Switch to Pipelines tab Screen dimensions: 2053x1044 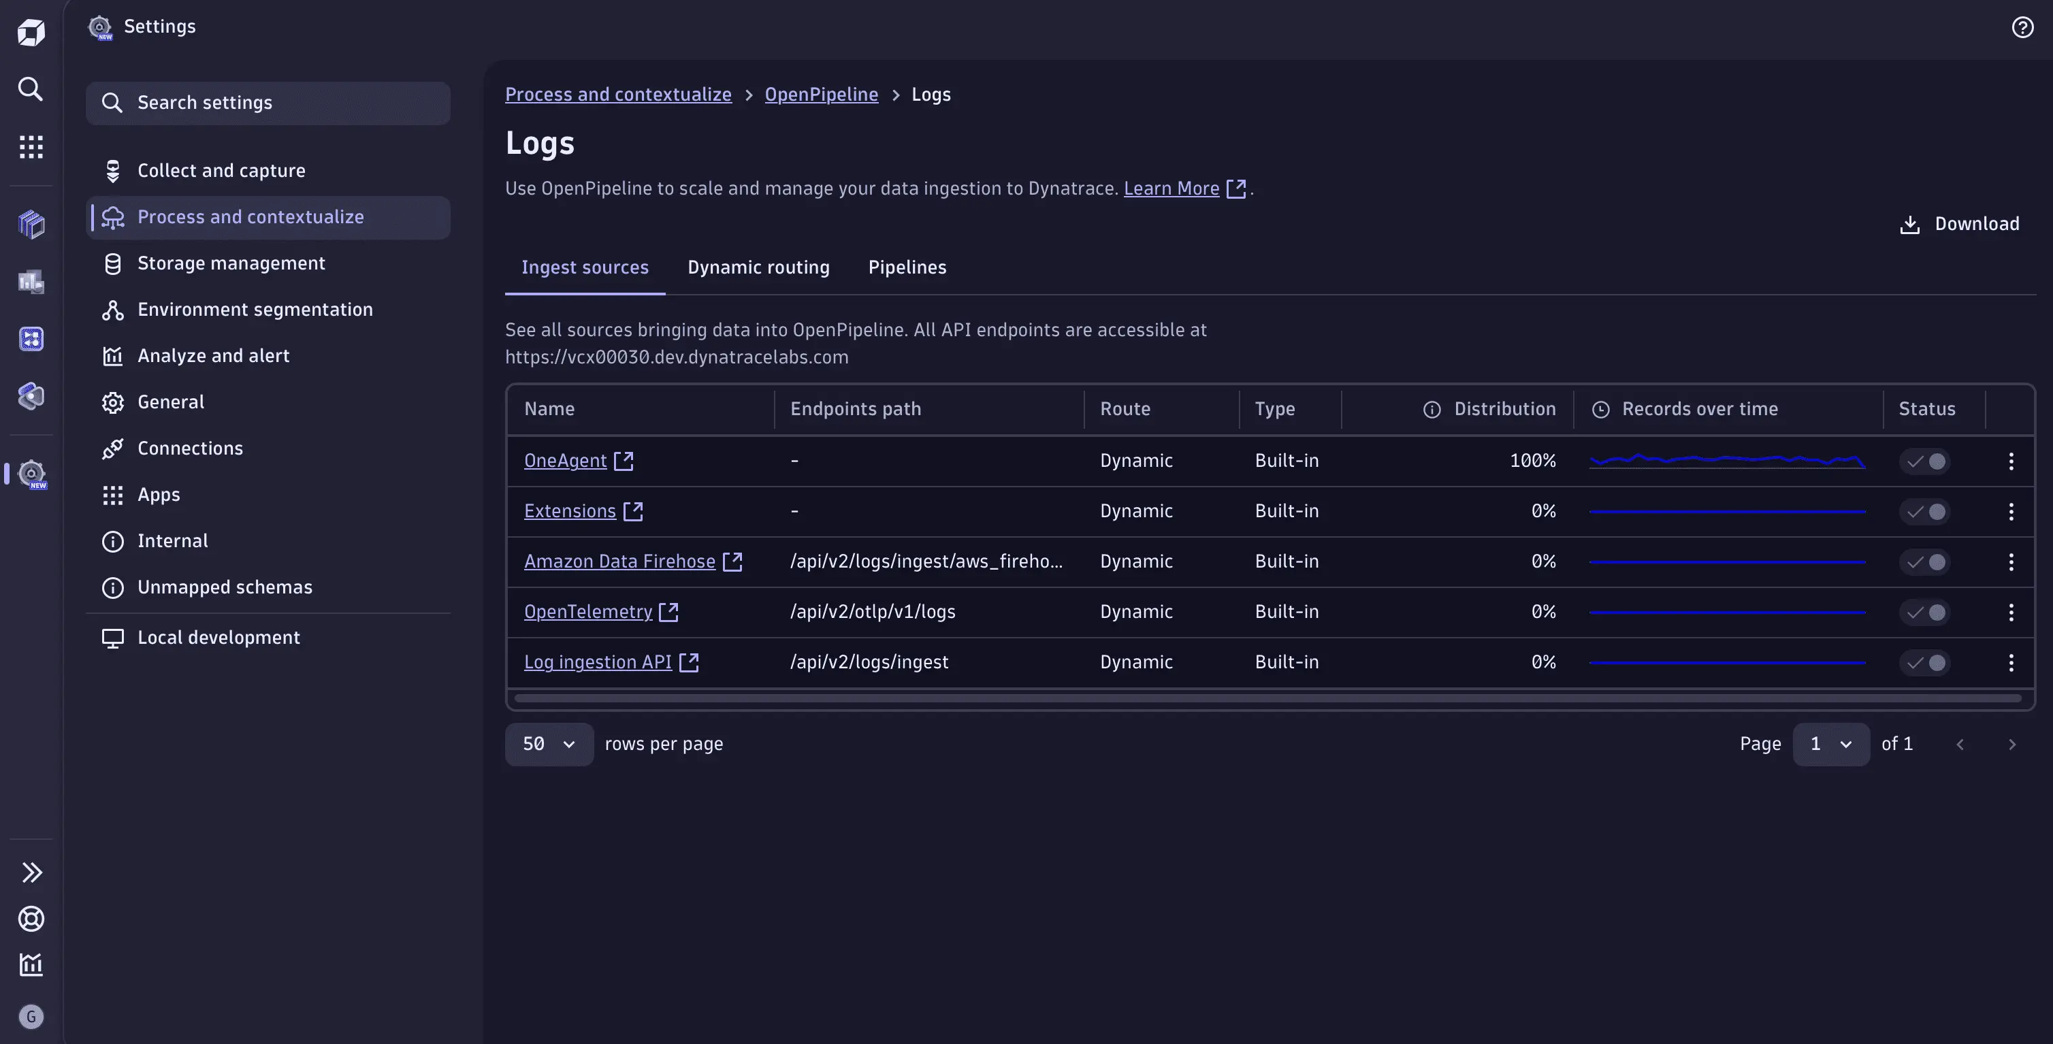[907, 267]
